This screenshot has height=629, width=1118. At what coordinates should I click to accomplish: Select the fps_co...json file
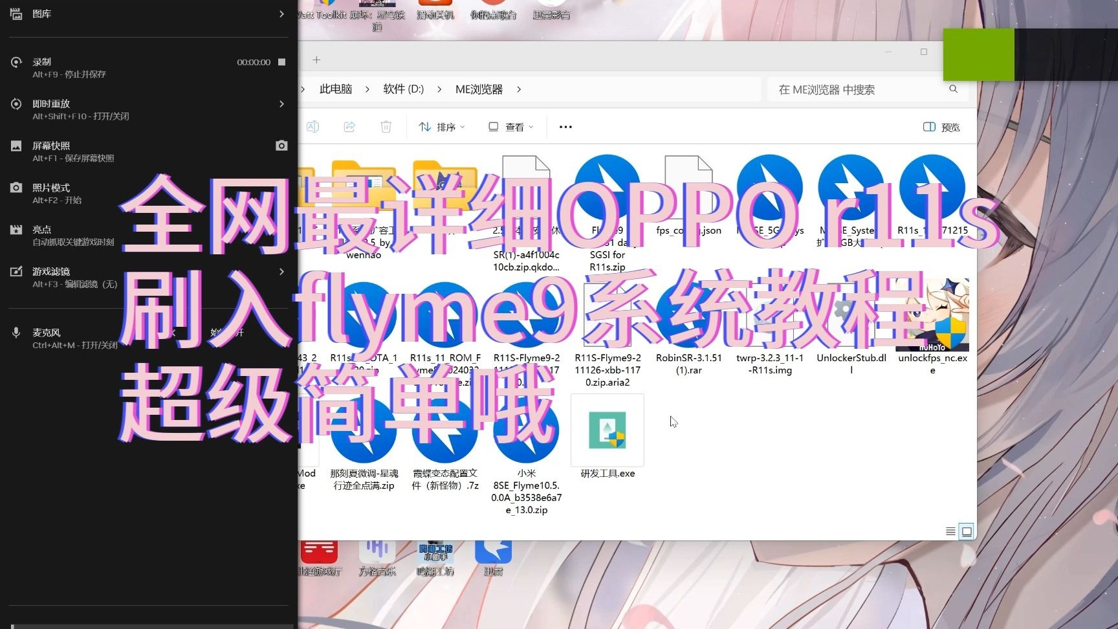click(688, 195)
